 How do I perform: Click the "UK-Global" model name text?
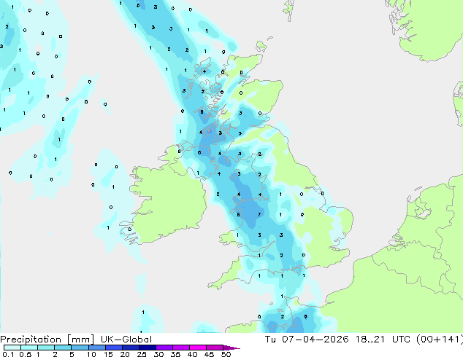(x=126, y=340)
